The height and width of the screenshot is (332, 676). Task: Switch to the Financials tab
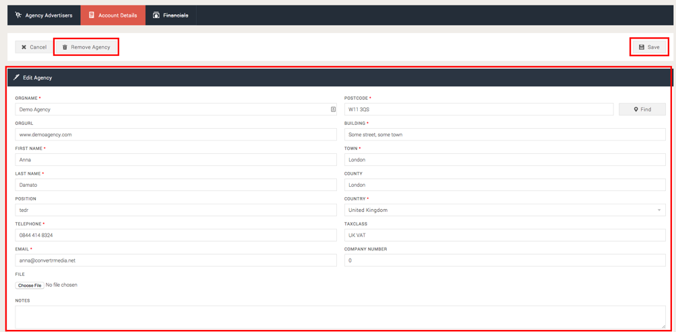pyautogui.click(x=171, y=15)
